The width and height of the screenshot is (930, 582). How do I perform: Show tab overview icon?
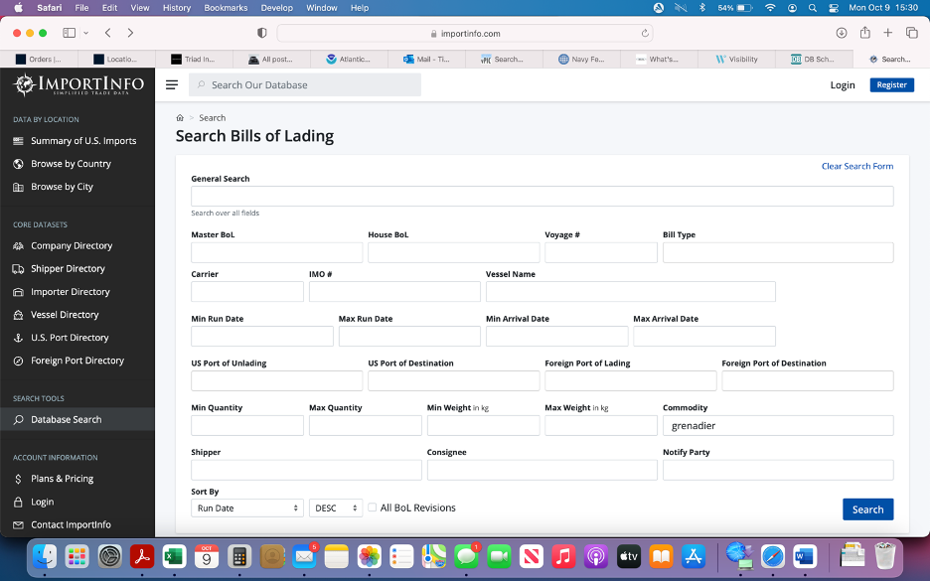[911, 33]
